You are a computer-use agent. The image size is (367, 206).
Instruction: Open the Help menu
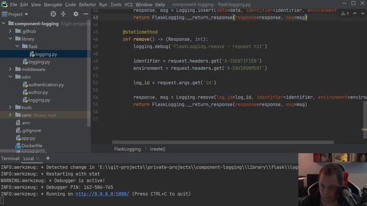160,5
